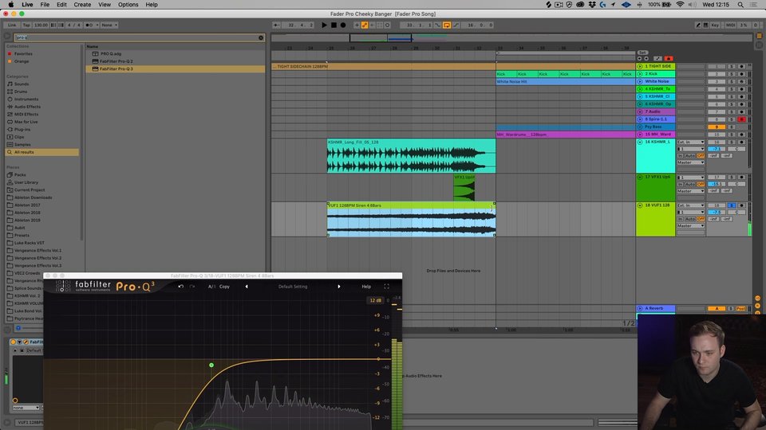Collapse track 17 VFX1 Uplifter
The image size is (766, 430).
pos(640,177)
